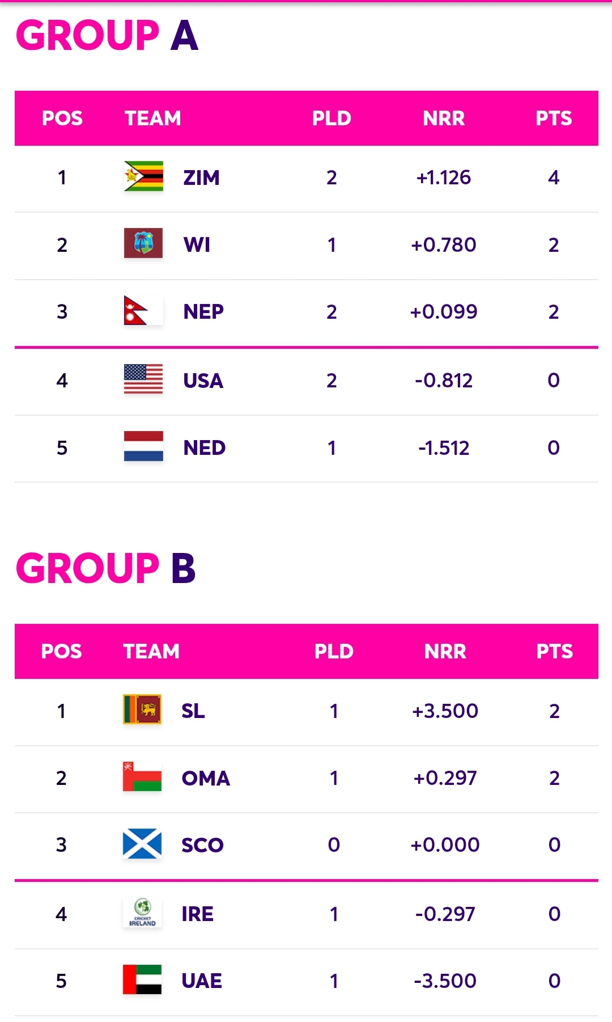Click the Sri Lanka flag icon
This screenshot has width=612, height=1022.
point(142,710)
